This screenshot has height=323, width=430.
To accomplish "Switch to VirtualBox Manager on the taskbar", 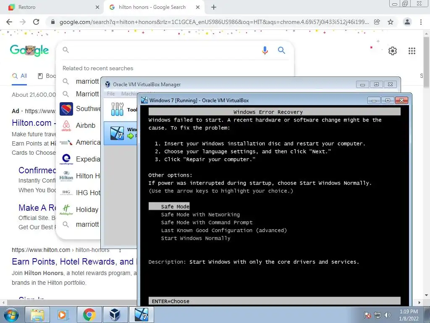I will (x=115, y=315).
